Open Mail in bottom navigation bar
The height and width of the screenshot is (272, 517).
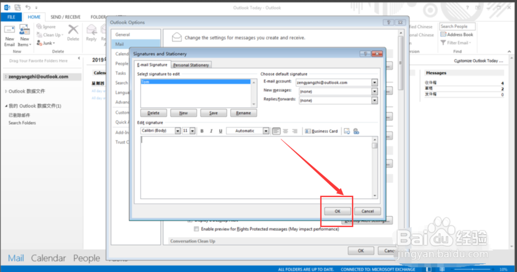click(16, 258)
